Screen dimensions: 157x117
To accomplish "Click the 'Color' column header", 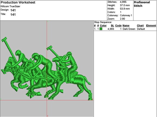I will pyautogui.click(x=103, y=26).
